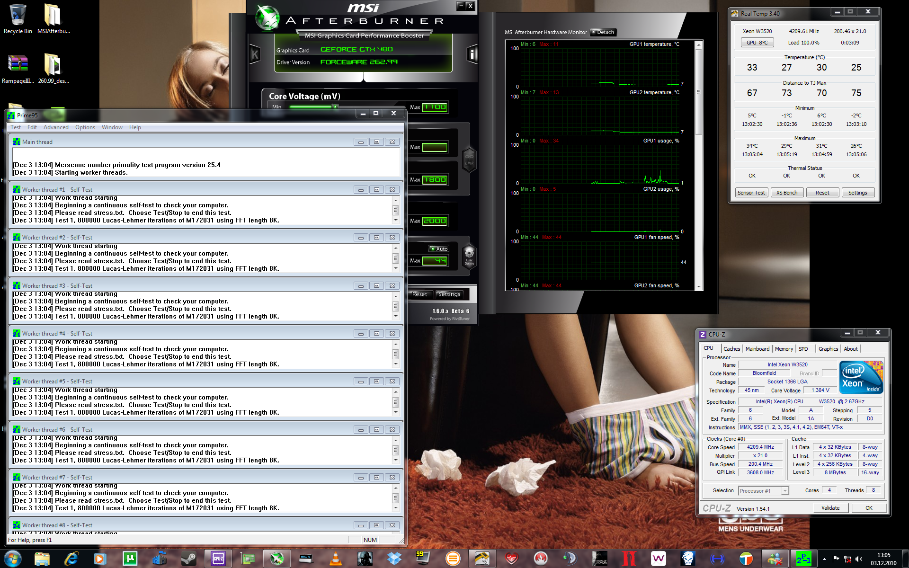Click Hardware Monitor scrollbar up arrow
909x568 pixels.
click(698, 44)
